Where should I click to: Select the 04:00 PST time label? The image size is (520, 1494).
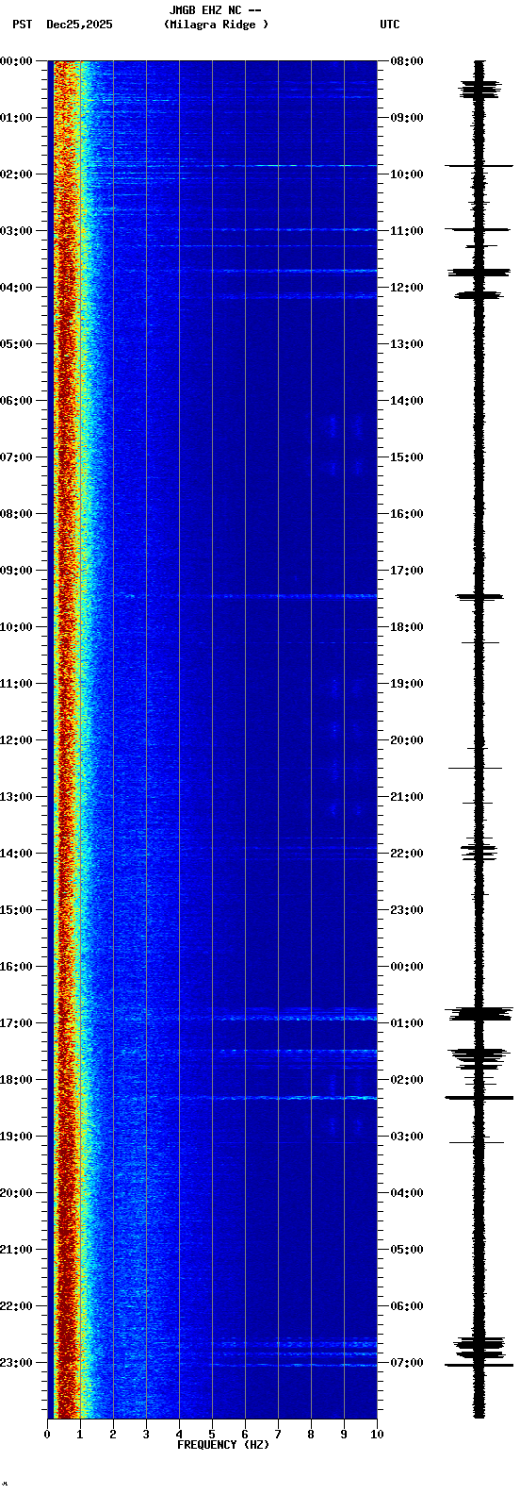click(17, 288)
